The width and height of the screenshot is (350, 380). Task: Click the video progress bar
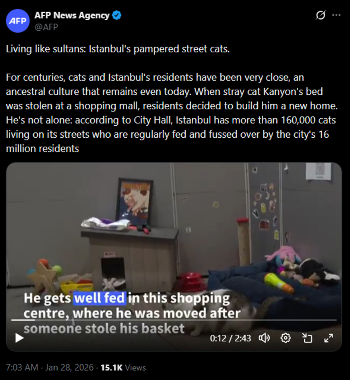[174, 320]
